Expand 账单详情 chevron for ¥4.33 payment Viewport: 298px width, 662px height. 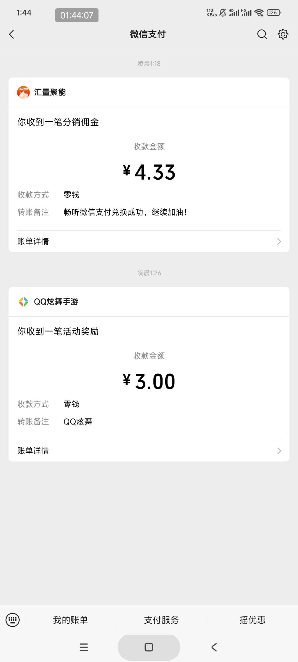point(279,241)
